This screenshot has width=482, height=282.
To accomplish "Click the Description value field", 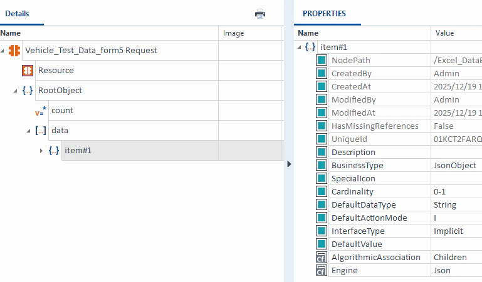I will [x=456, y=152].
